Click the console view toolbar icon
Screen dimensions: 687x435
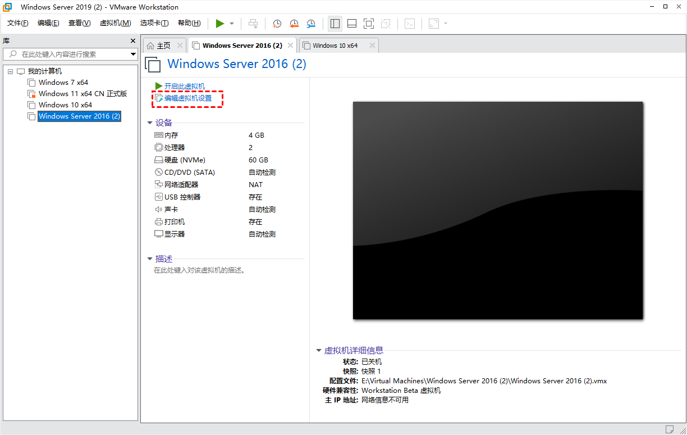click(x=410, y=24)
